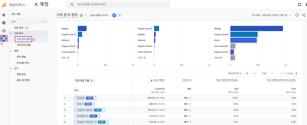The width and height of the screenshot is (307, 125).
Task: Open the Reports bar chart icon
Action: click(x=4, y=23)
